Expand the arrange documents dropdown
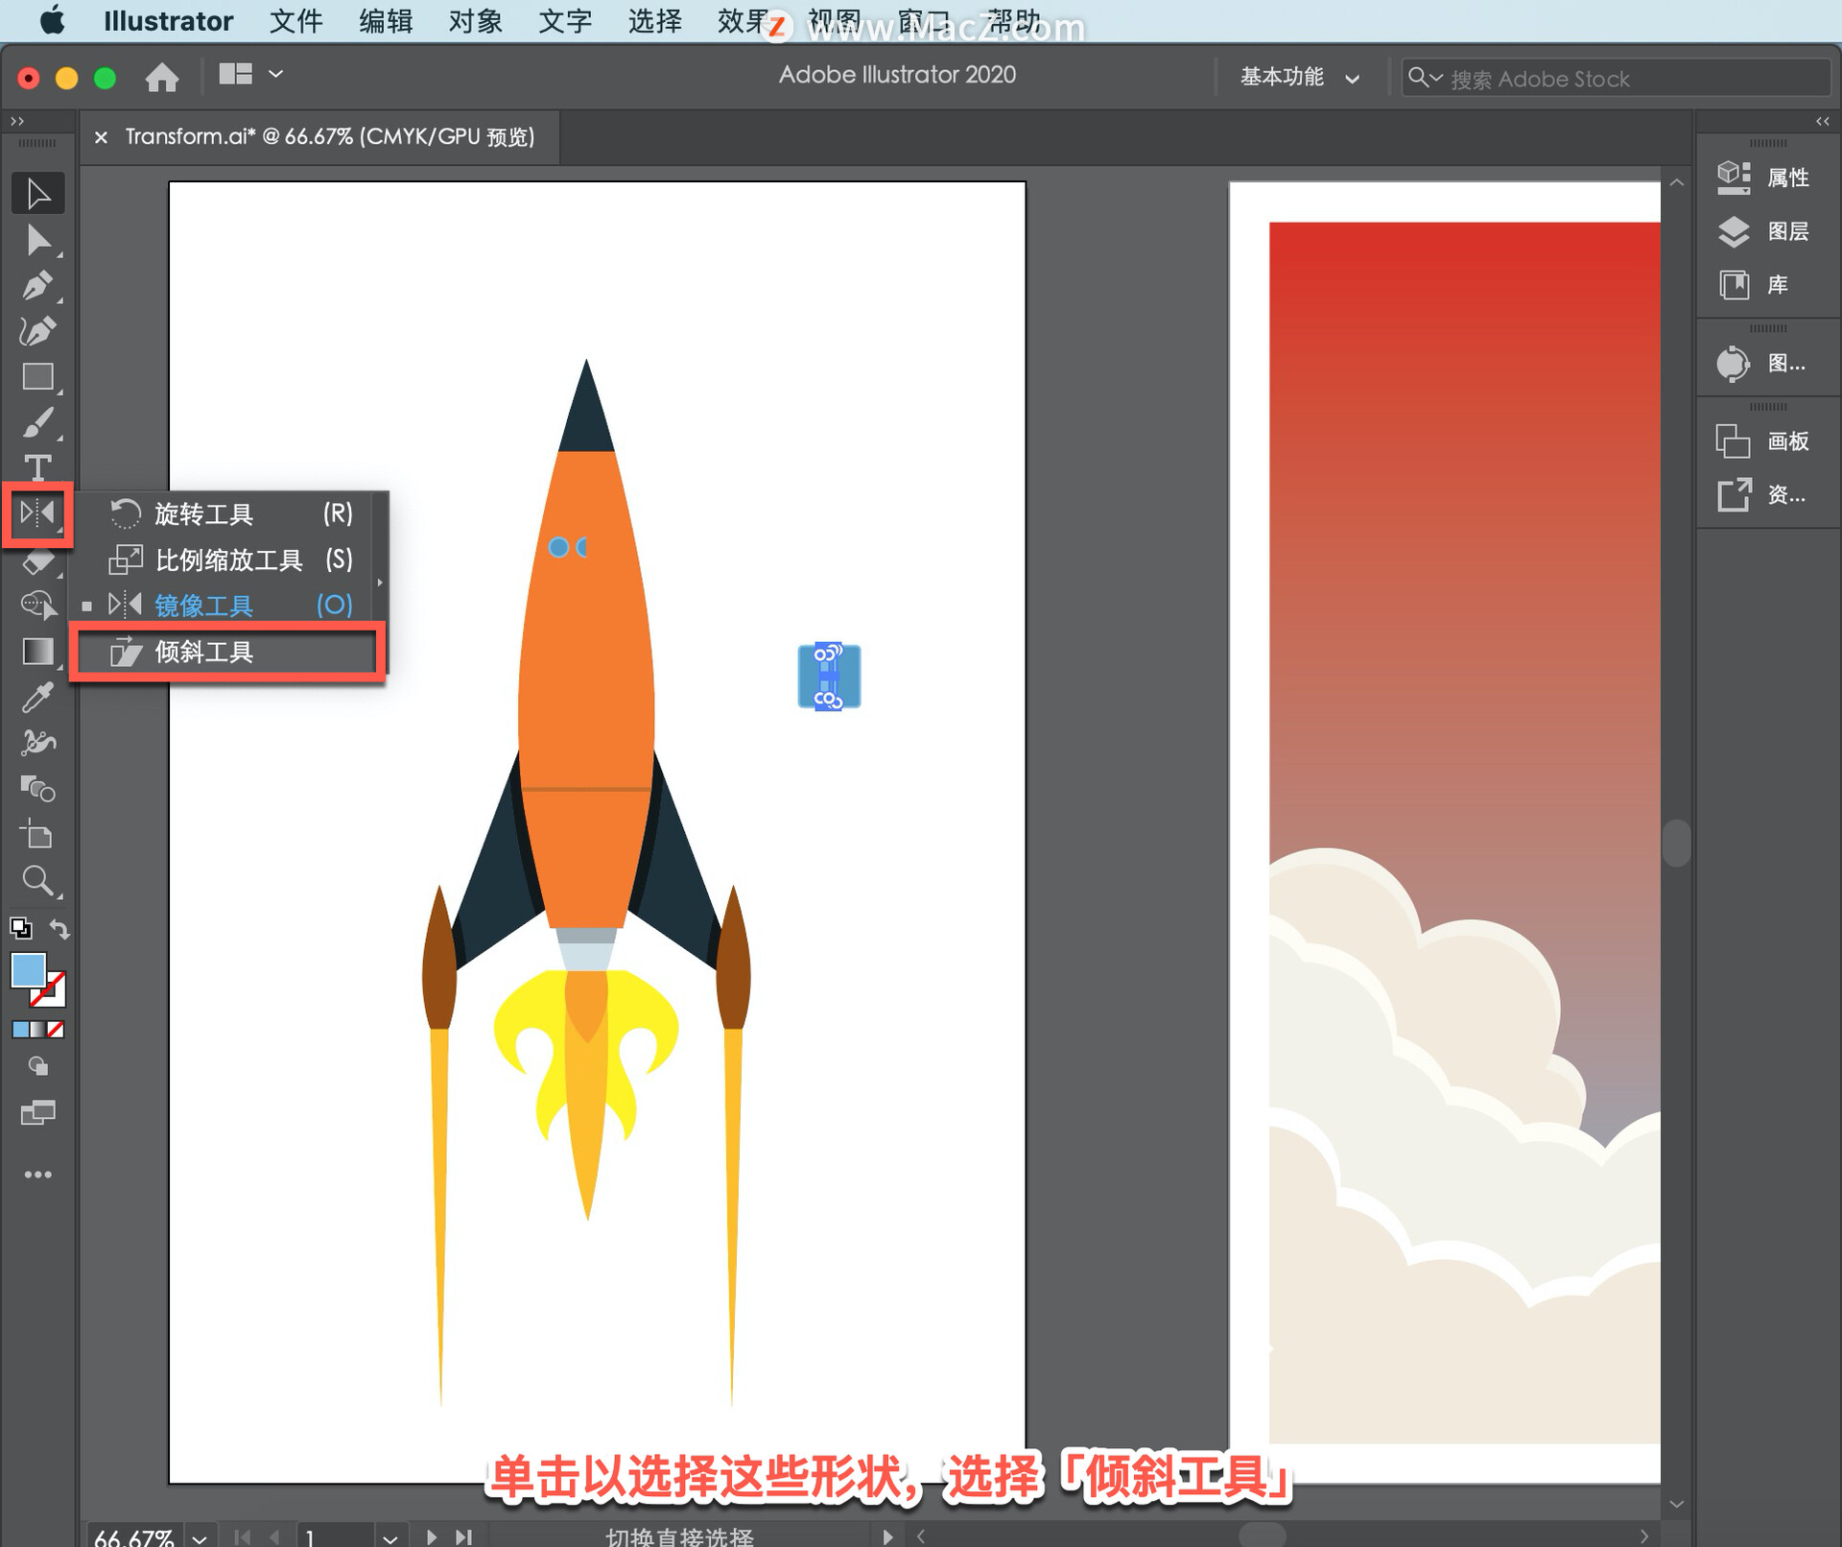The width and height of the screenshot is (1842, 1547). pyautogui.click(x=275, y=75)
